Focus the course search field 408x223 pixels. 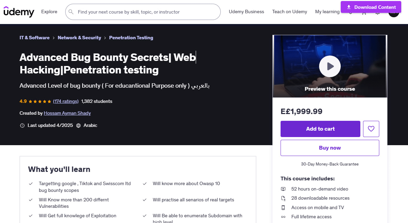[x=143, y=12]
